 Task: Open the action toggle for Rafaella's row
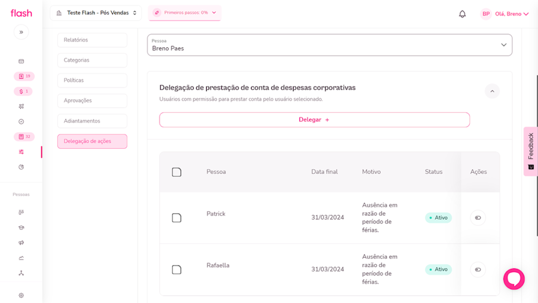[x=478, y=270]
